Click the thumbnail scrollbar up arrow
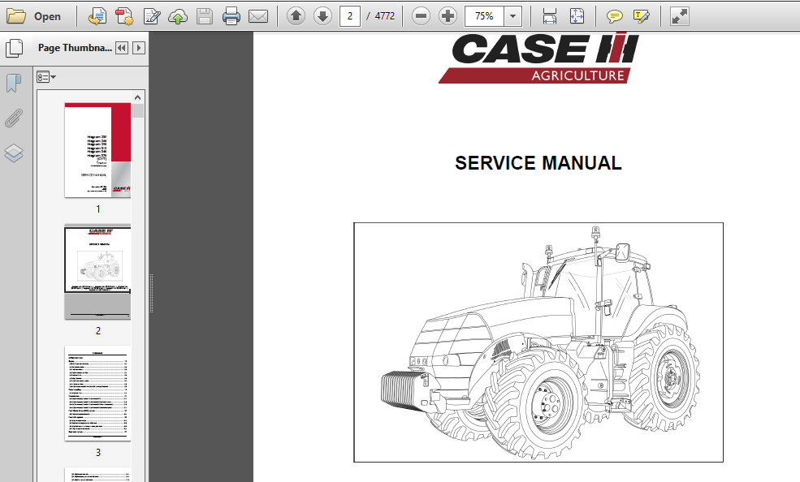 coord(137,97)
